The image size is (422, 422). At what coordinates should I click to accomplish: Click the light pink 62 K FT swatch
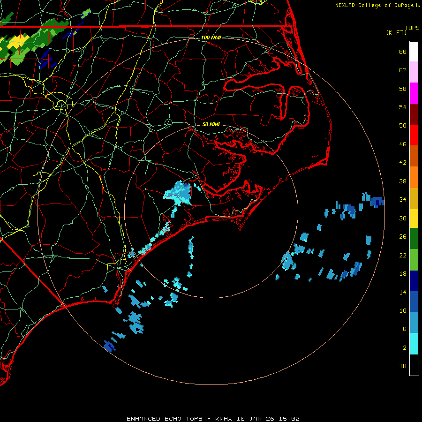pos(414,72)
